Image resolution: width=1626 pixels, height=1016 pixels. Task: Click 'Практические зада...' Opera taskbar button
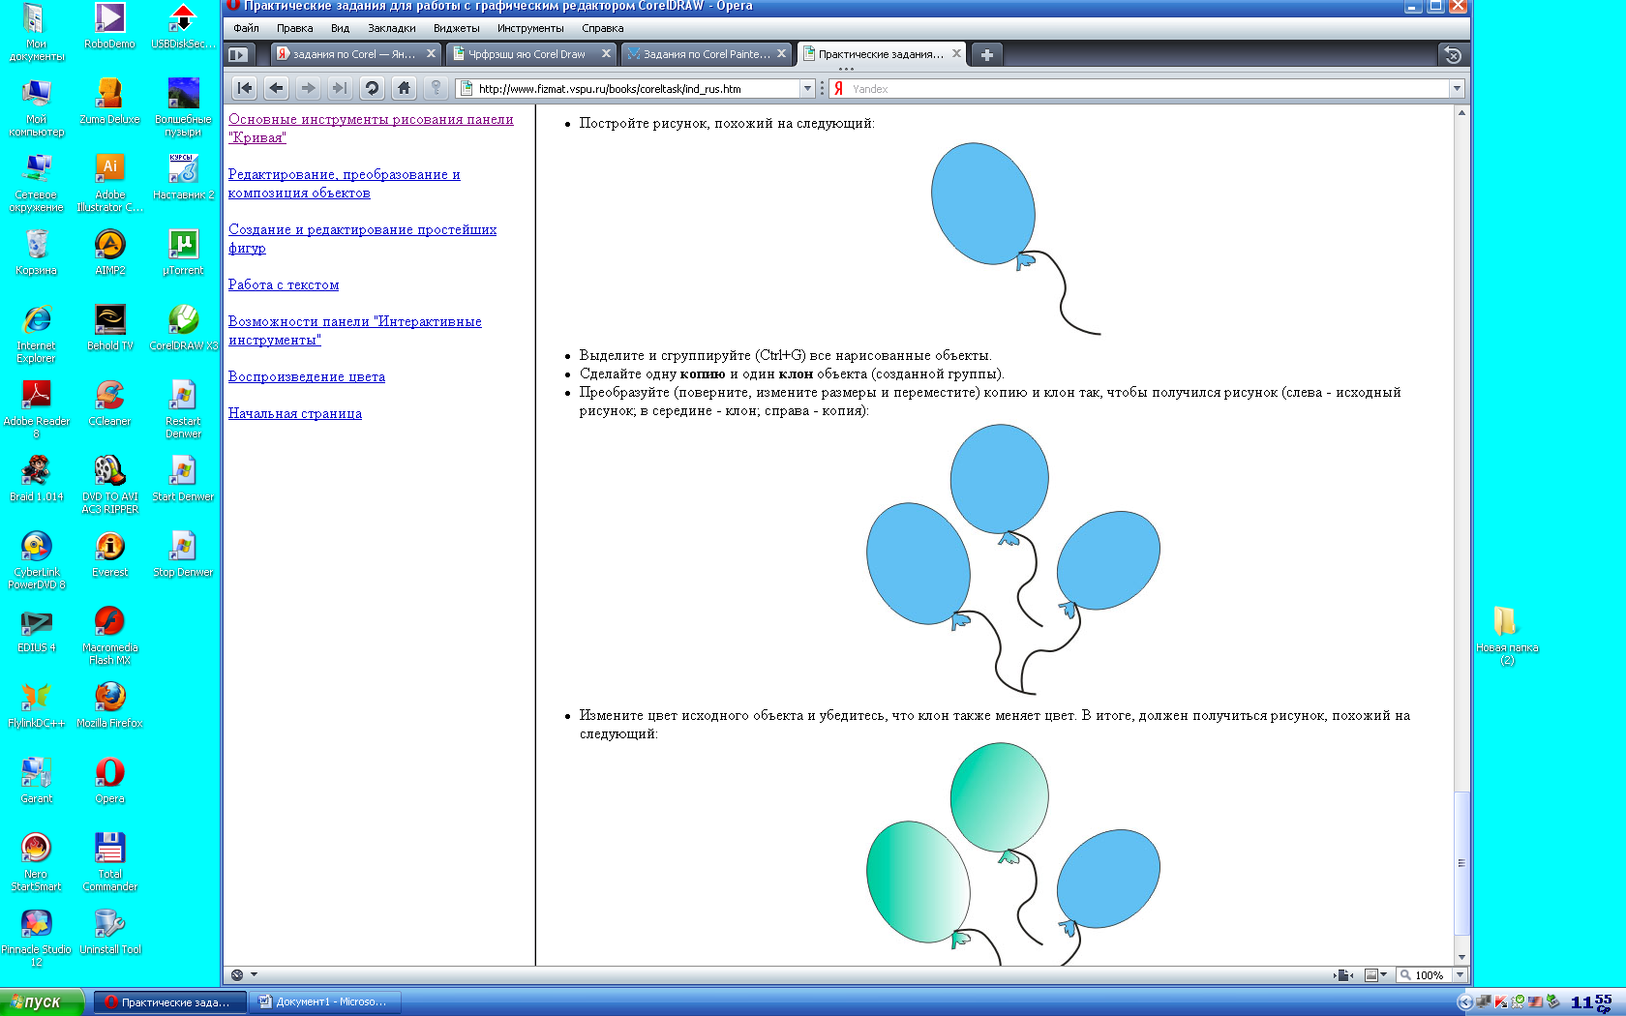point(170,1001)
